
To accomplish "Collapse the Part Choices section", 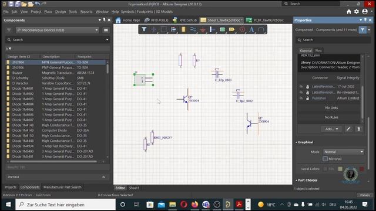I will click(296, 180).
